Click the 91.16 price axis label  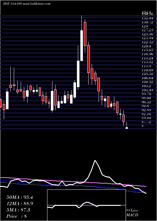click(x=147, y=114)
